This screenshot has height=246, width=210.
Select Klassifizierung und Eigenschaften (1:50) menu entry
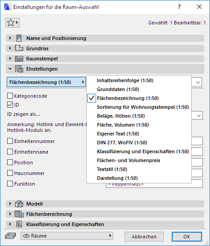pyautogui.click(x=139, y=151)
